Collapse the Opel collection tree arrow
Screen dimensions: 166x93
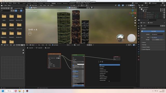point(142,11)
